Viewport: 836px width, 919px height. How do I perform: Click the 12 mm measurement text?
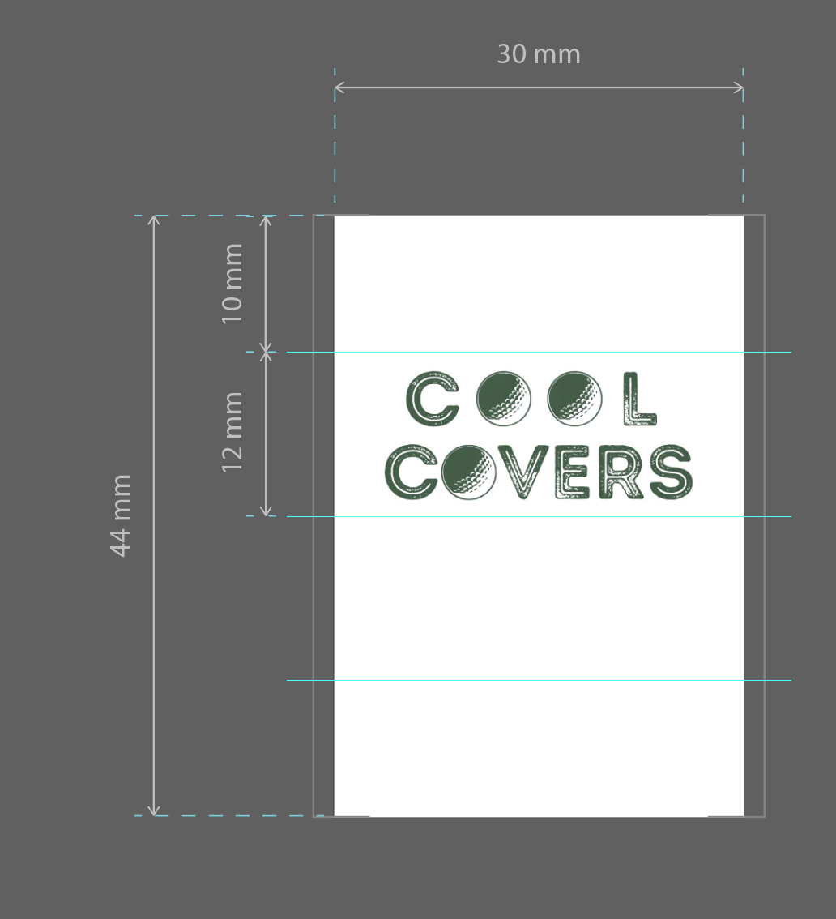232,430
